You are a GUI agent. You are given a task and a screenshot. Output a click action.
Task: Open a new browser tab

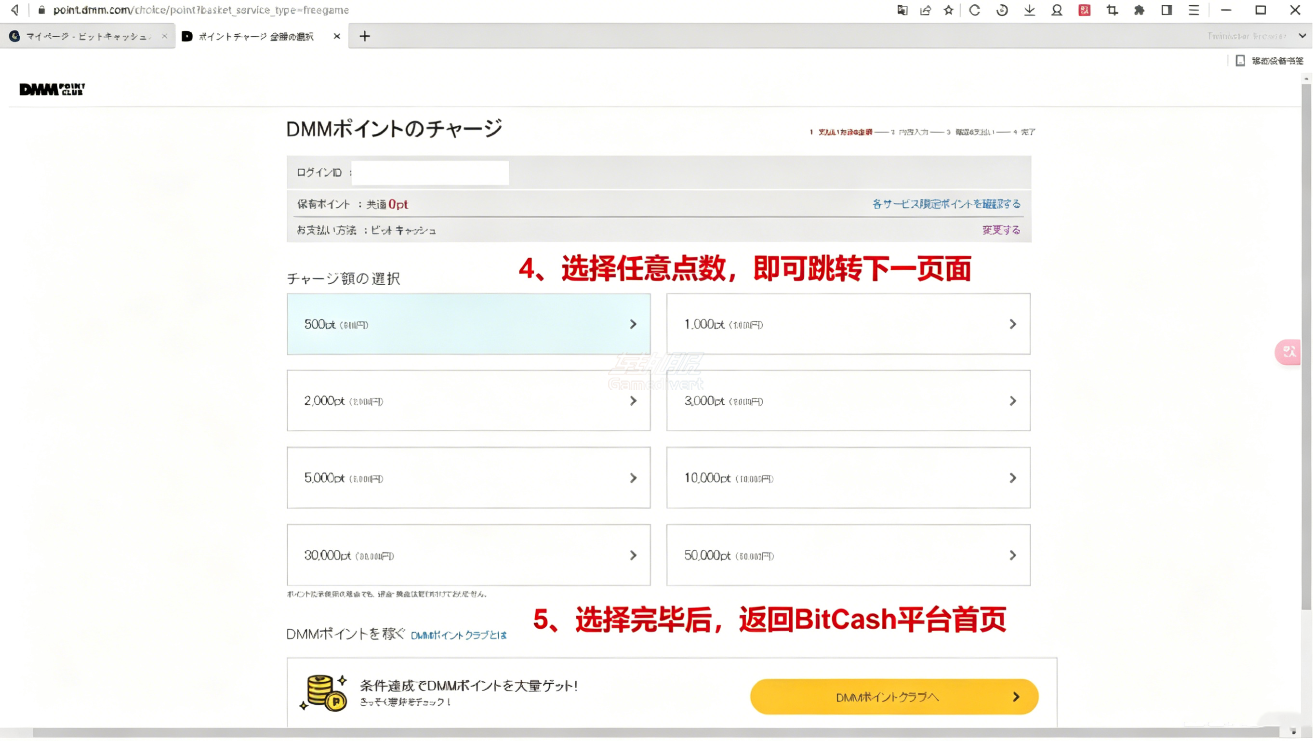pyautogui.click(x=364, y=36)
